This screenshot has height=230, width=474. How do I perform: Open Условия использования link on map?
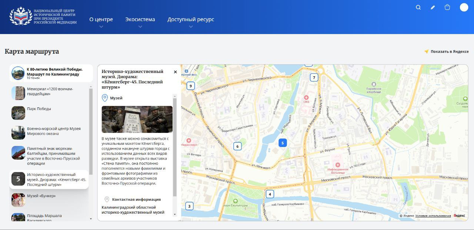433,216
